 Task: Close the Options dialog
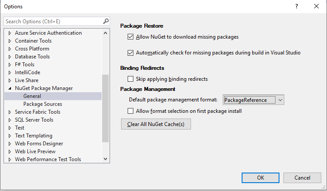[x=316, y=7]
